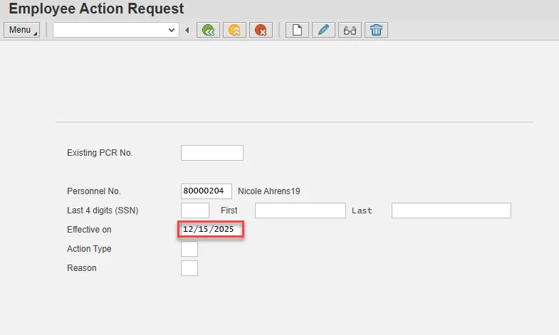Viewport: 559px width, 335px height.
Task: Click the Employee Action Request title
Action: tap(96, 9)
